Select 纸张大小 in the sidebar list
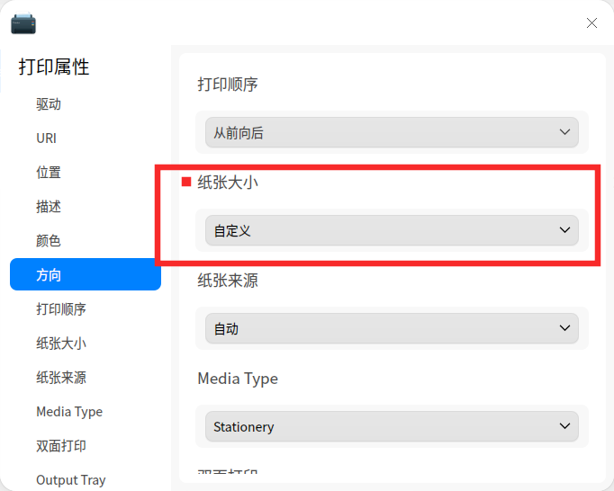This screenshot has height=491, width=614. click(x=86, y=344)
